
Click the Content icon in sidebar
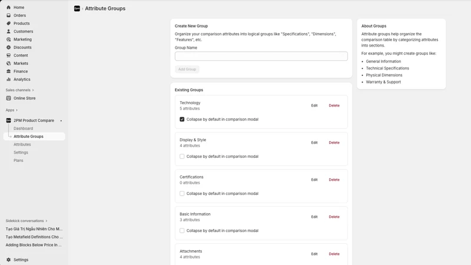8,55
